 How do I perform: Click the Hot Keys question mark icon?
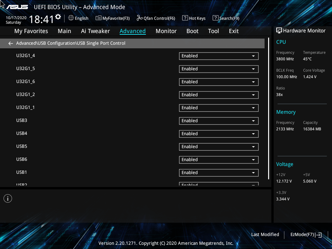[185, 18]
